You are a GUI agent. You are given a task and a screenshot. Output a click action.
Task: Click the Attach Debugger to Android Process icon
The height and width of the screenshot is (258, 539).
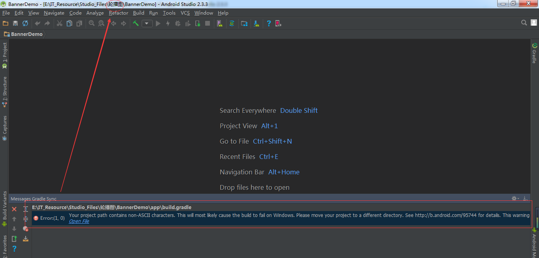(198, 23)
